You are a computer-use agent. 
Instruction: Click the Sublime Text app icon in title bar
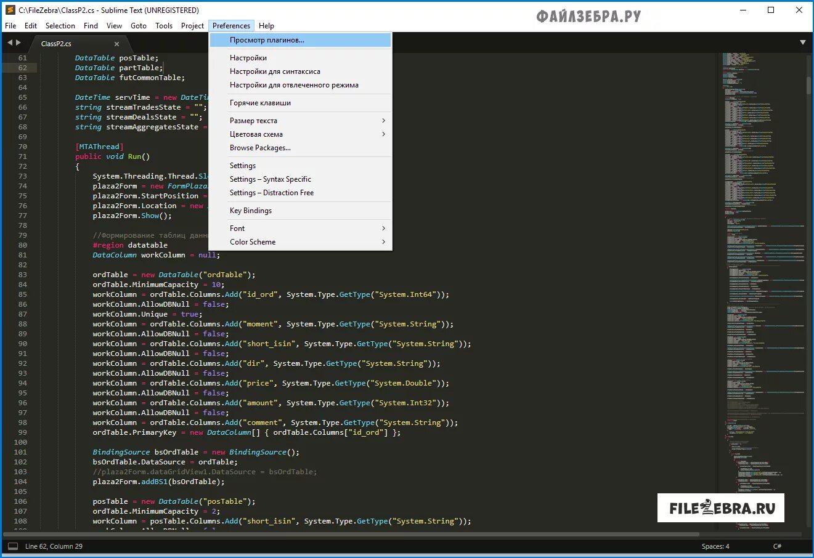pos(10,10)
